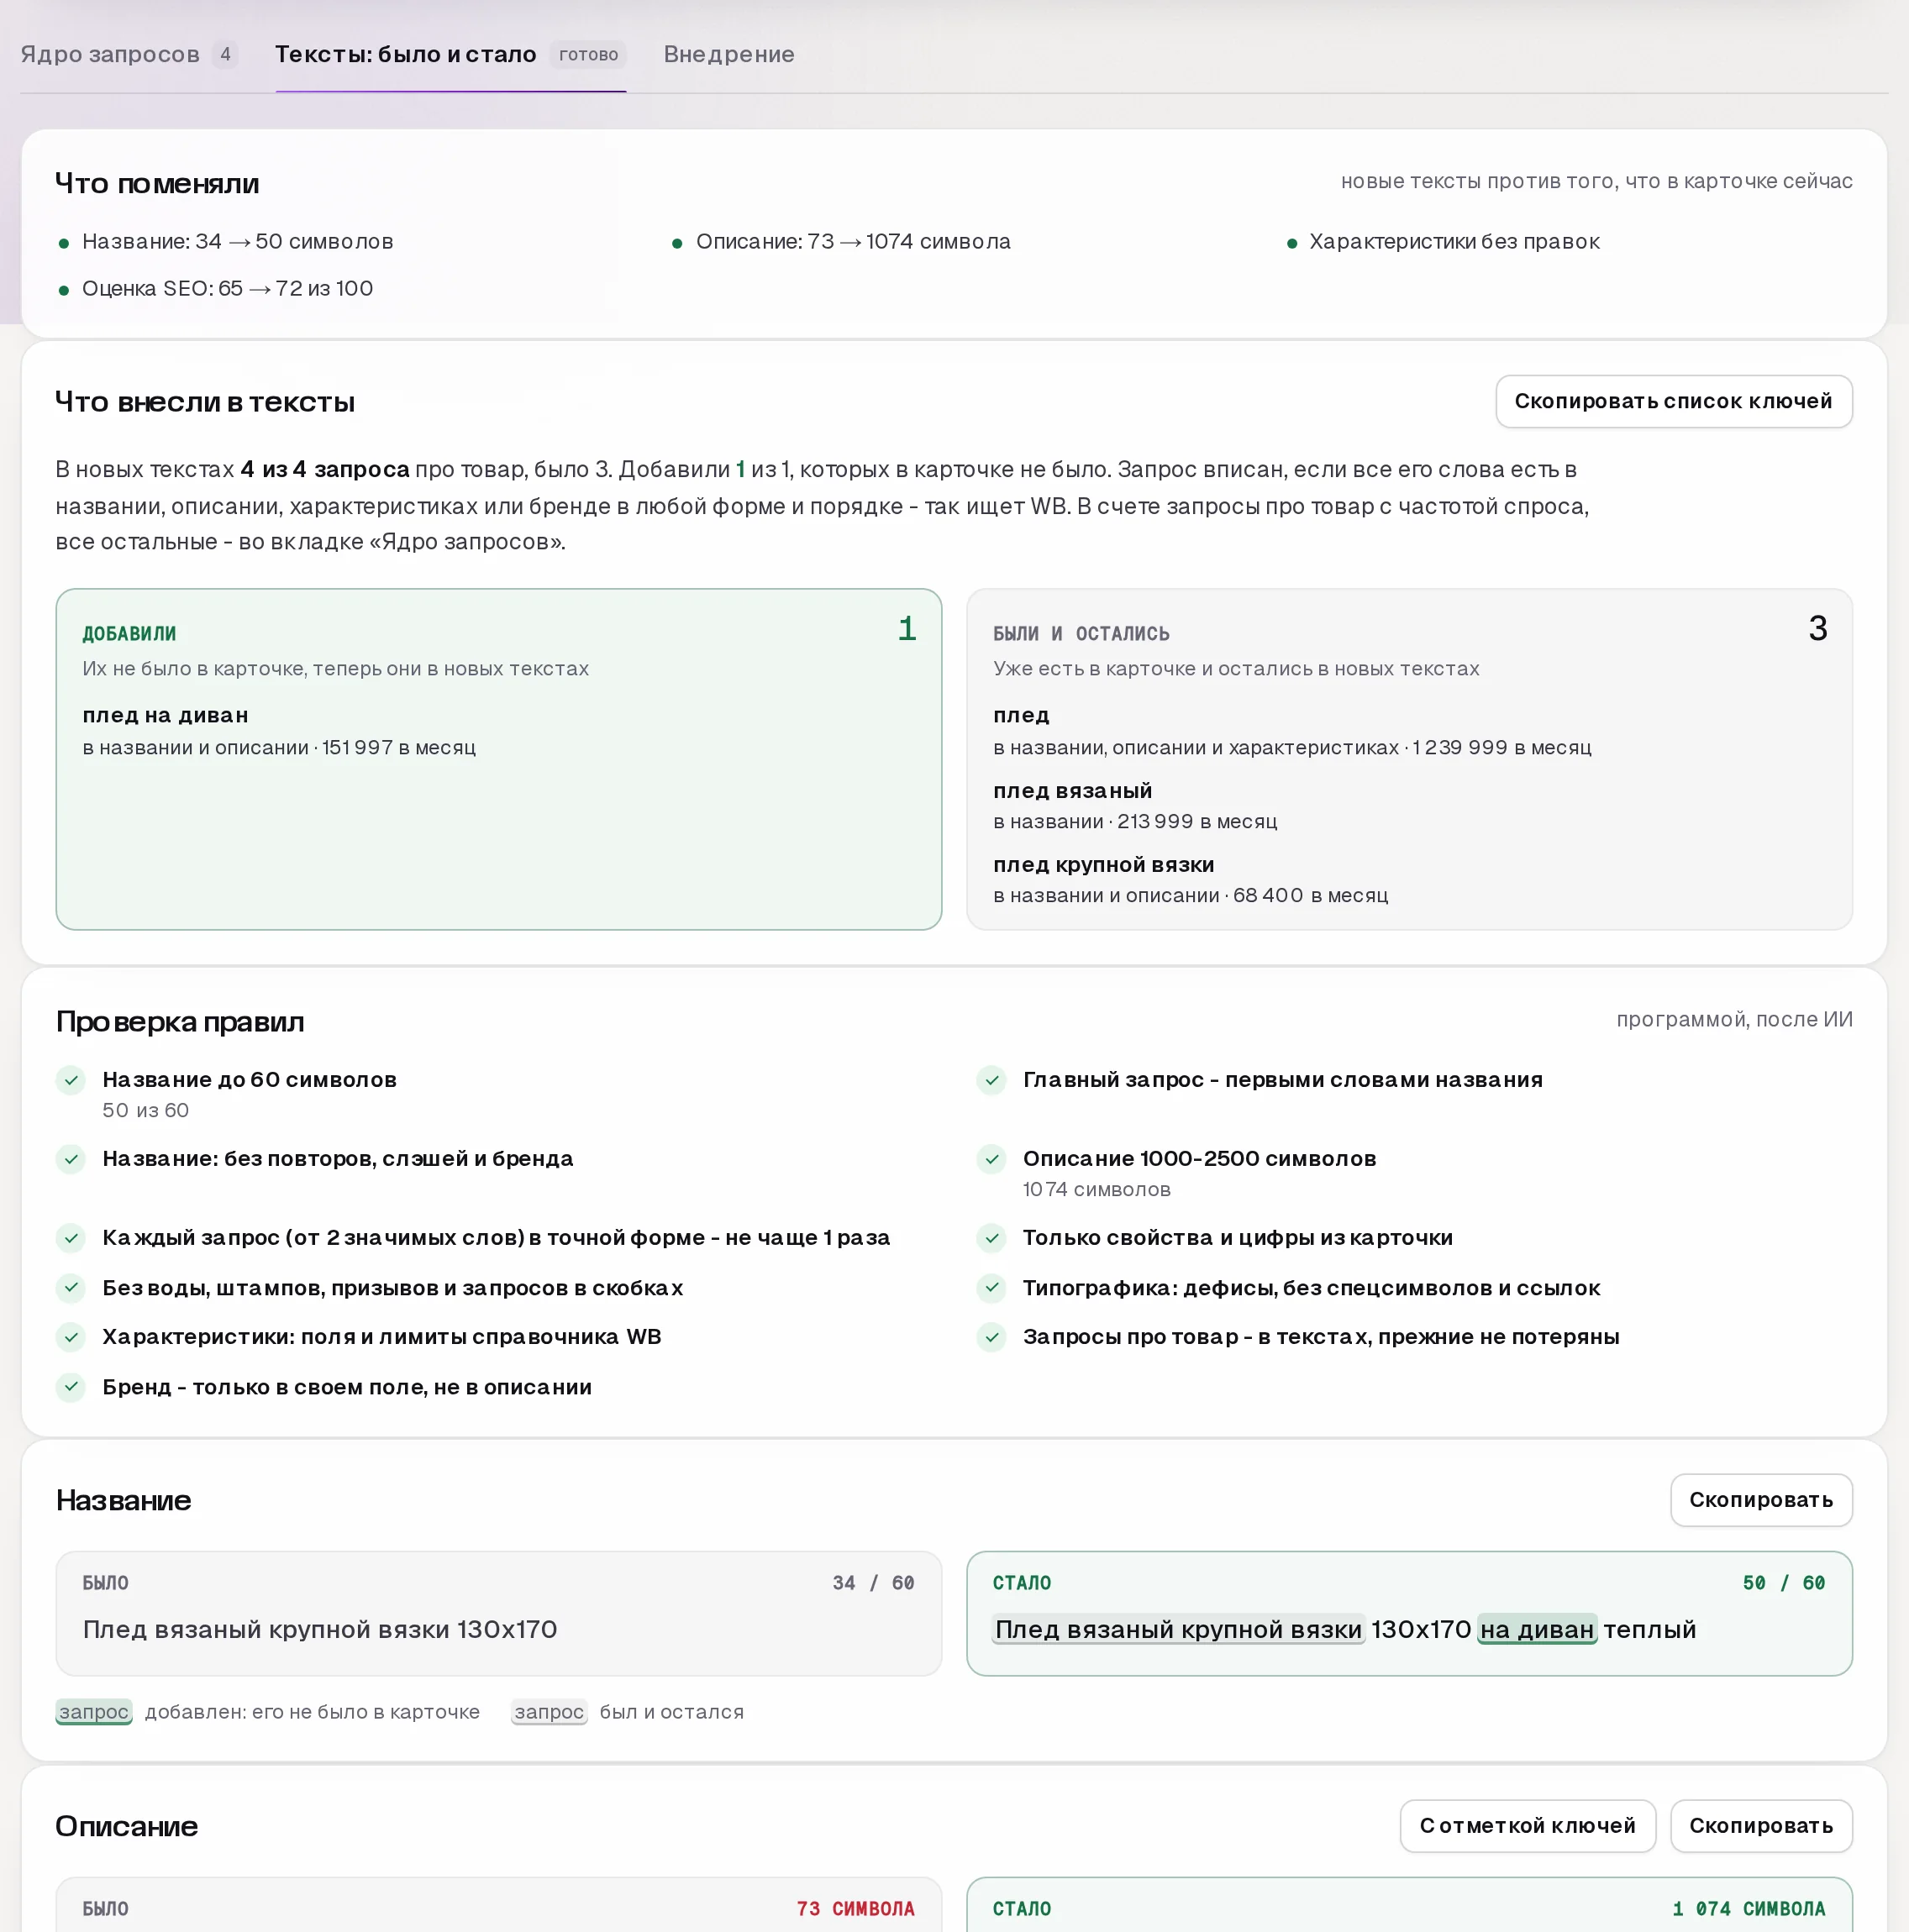Screen dimensions: 1909x1932
Task: Click the red «73 СИМВОЛА» label
Action: pos(855,1908)
